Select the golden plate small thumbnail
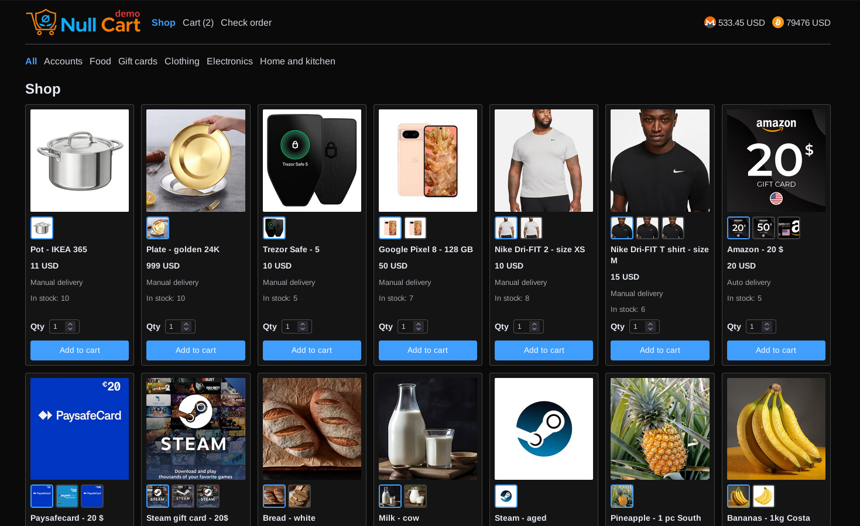Screen dimensions: 860x526 click(x=157, y=228)
